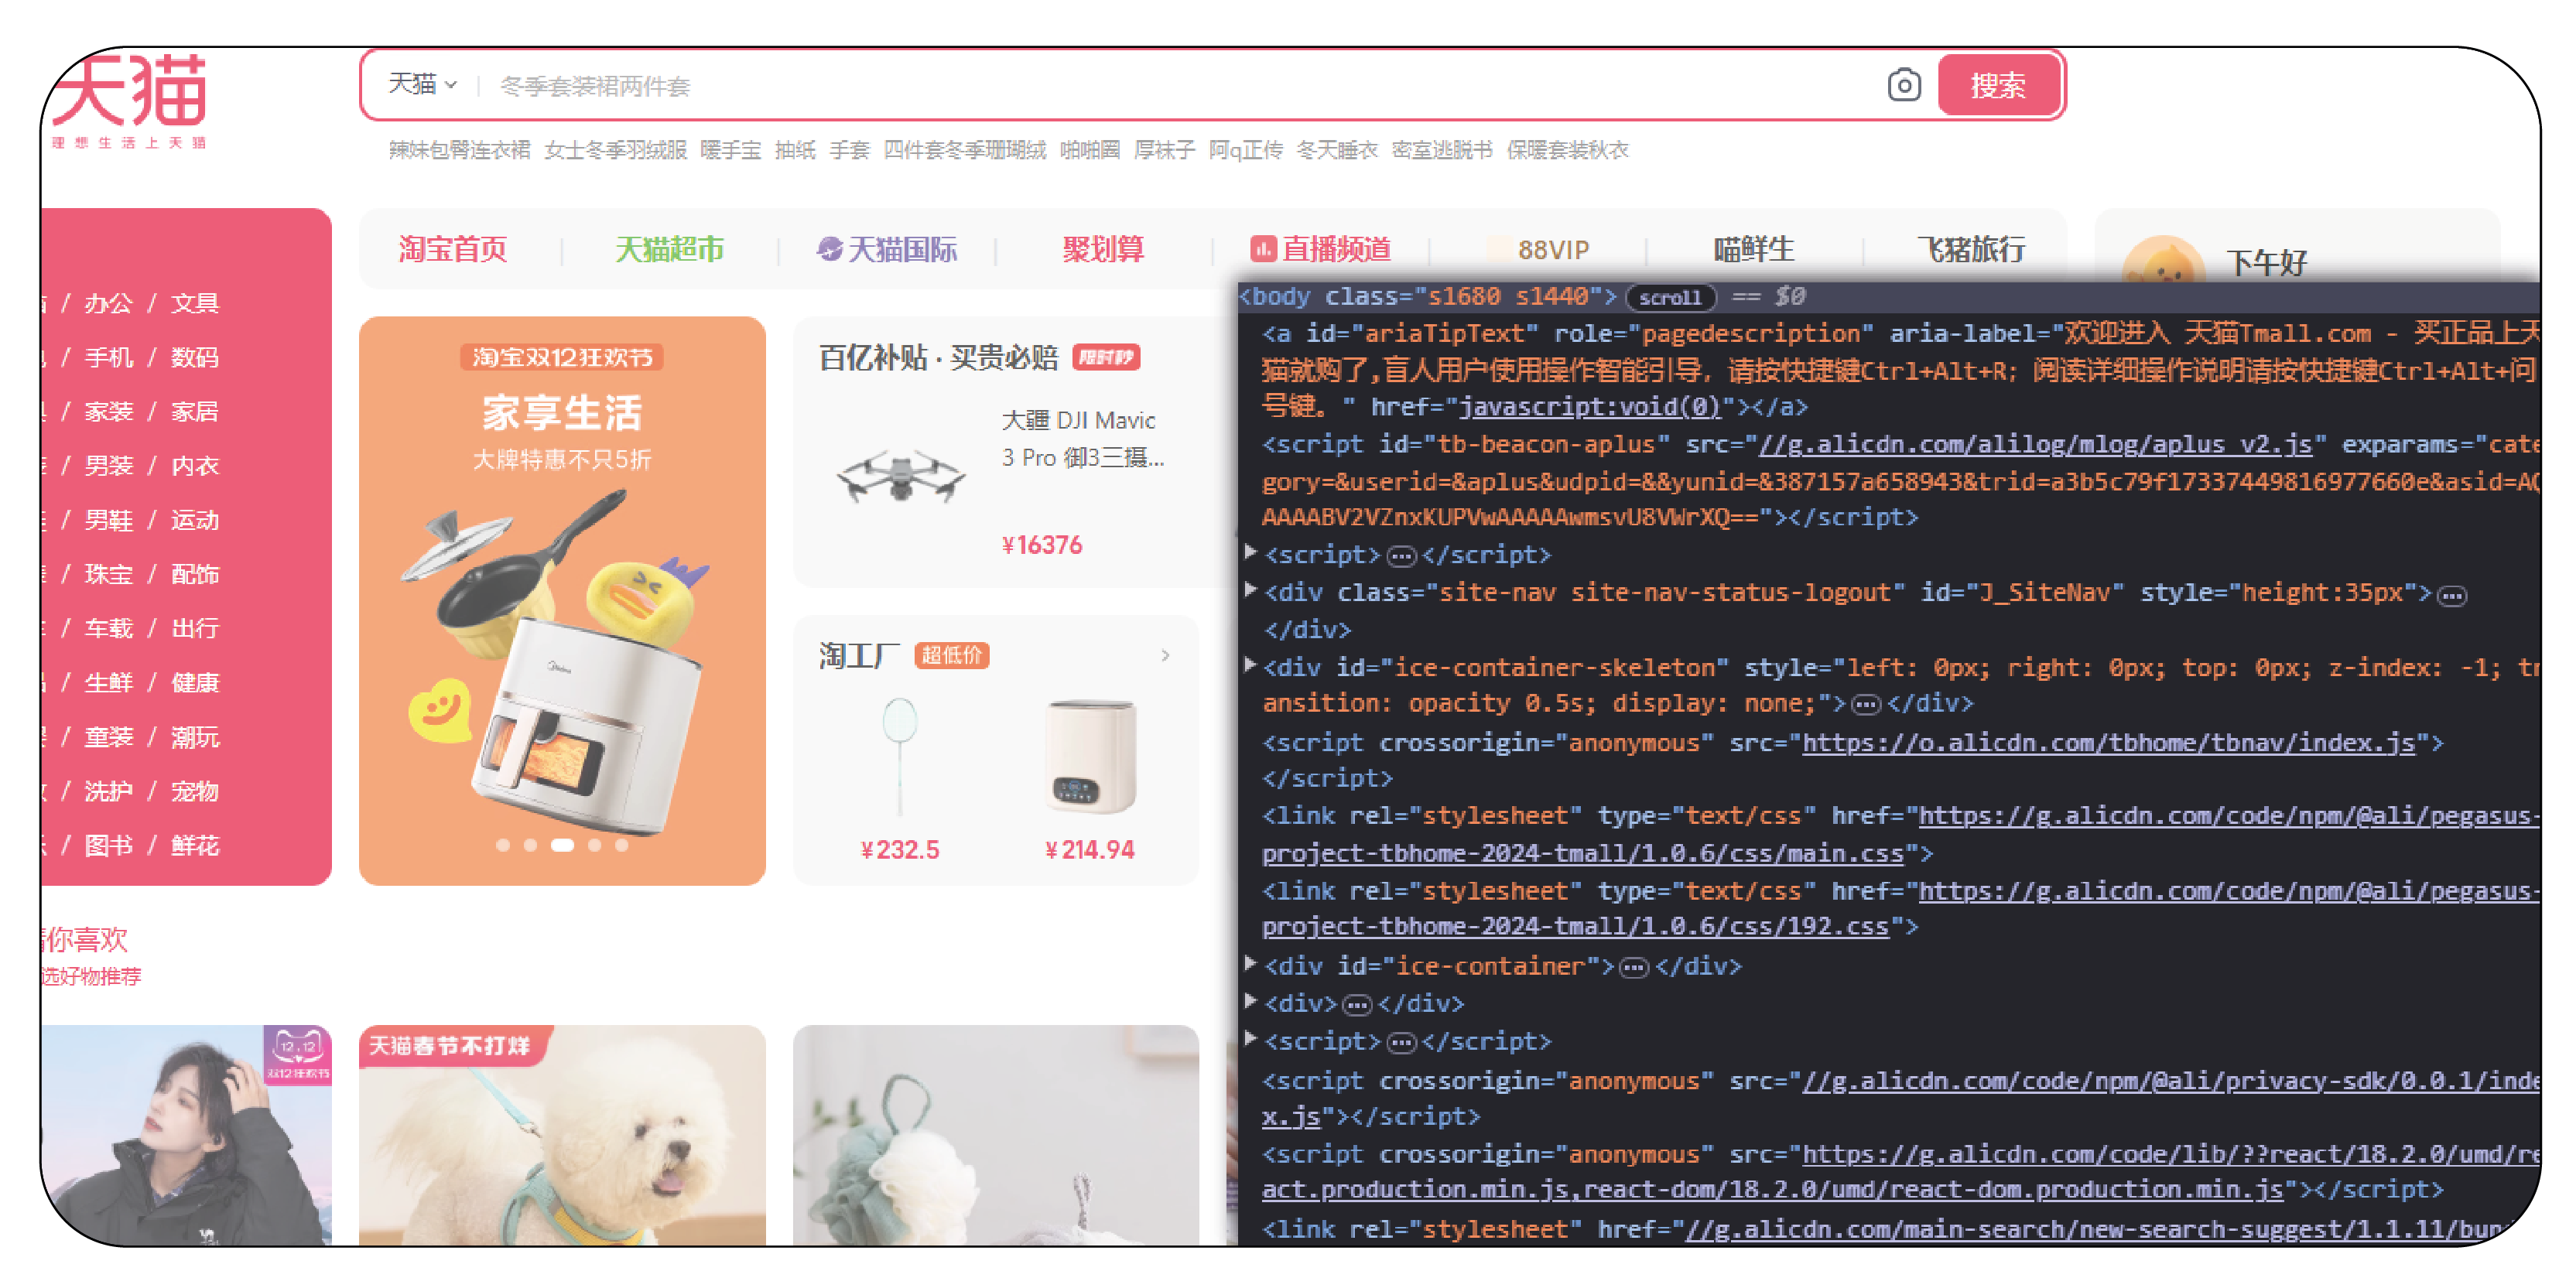Focus the search input with placeholder 冬季套装裙两件套
This screenshot has height=1278, width=2576.
(x=1180, y=86)
